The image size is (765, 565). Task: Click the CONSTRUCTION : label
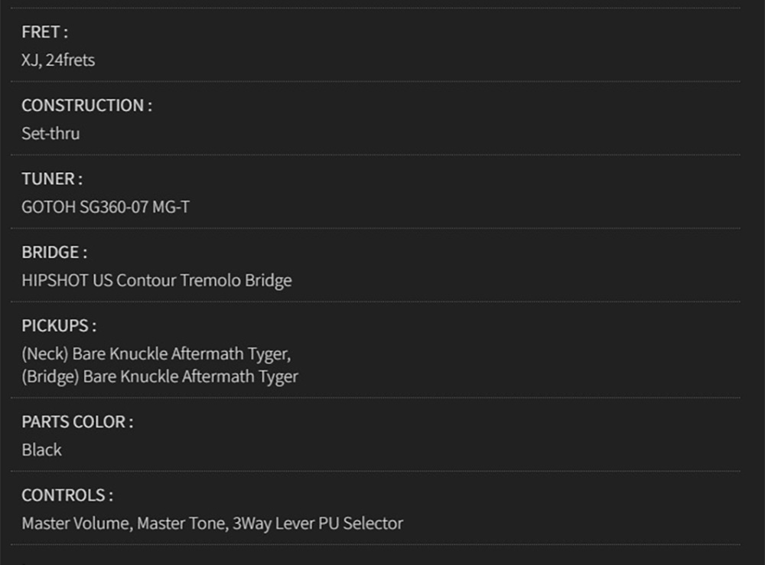click(x=87, y=106)
